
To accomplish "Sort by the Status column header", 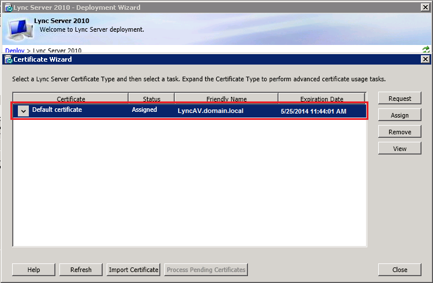I will [x=151, y=99].
